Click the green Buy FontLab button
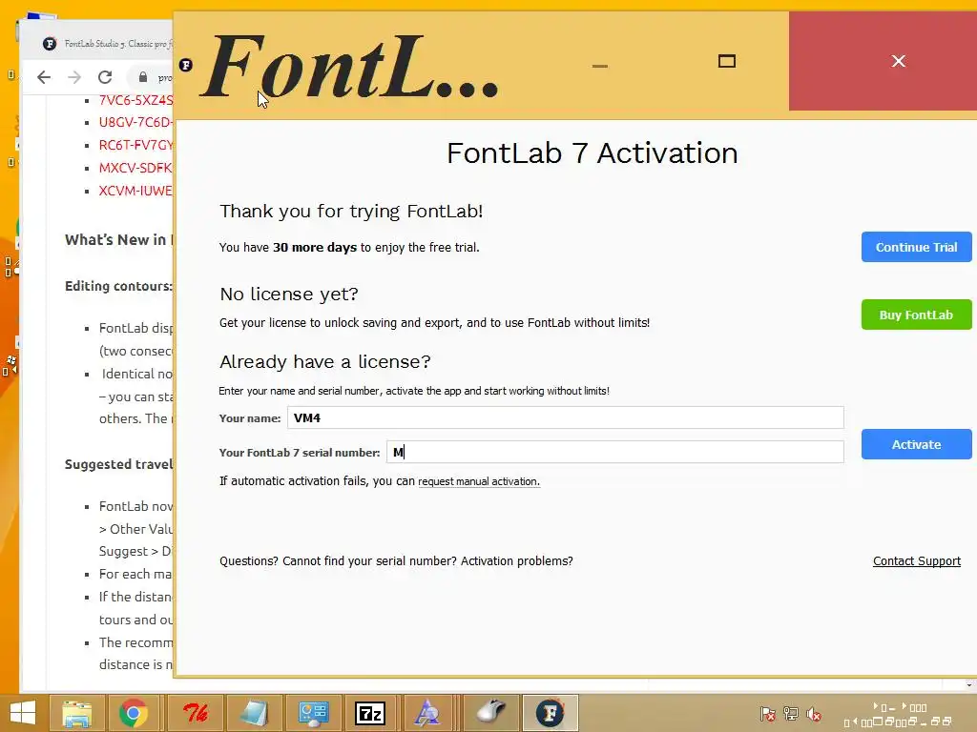Screen dimensions: 977x732 (x=916, y=315)
